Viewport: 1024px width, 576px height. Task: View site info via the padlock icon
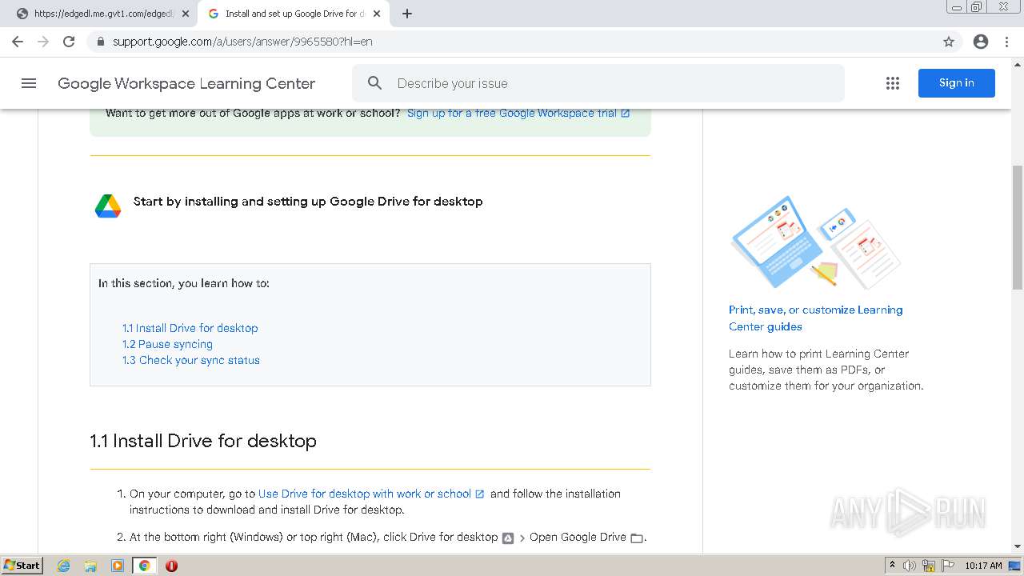[101, 42]
